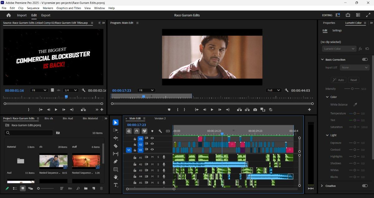This screenshot has width=374, height=198.
Task: Expand the Creative section
Action: 322,186
